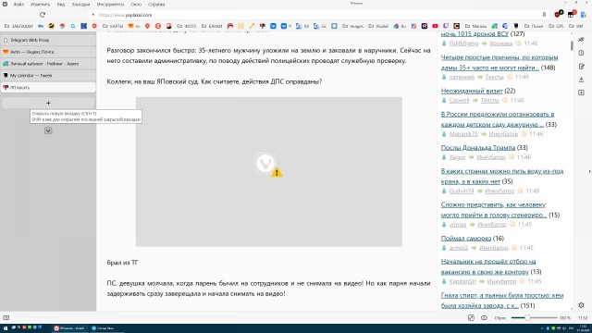592x333 pixels.
Task: Open the Файл menu
Action: (x=18, y=5)
